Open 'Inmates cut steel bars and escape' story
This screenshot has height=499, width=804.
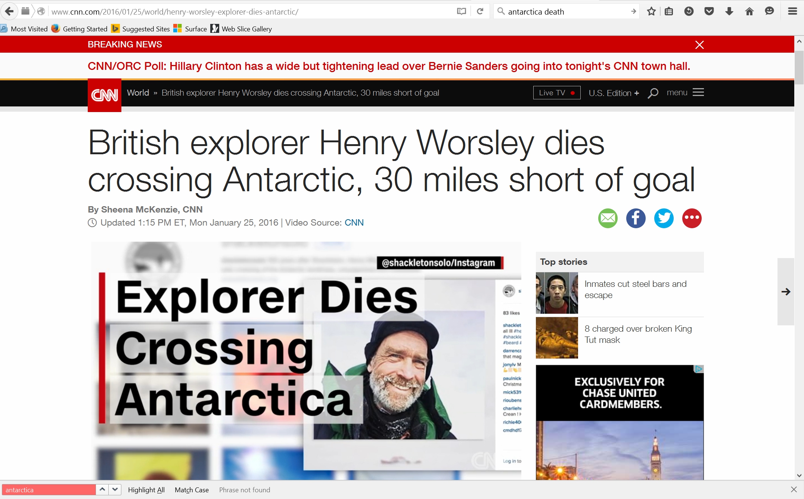pyautogui.click(x=636, y=289)
